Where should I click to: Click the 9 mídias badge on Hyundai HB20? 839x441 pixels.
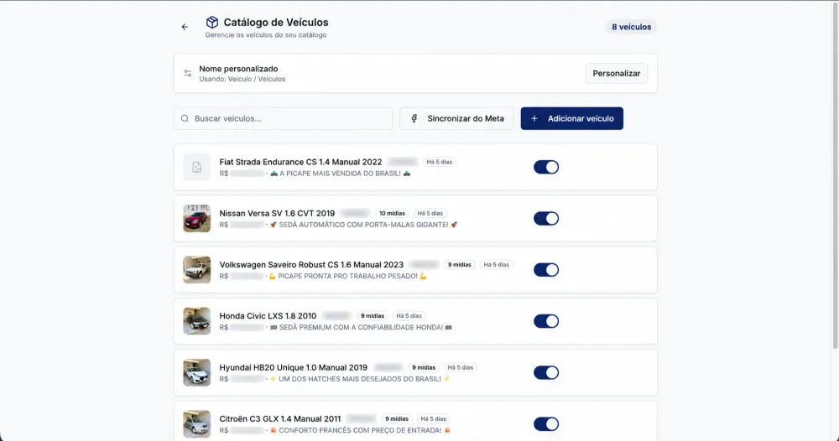[x=424, y=367]
